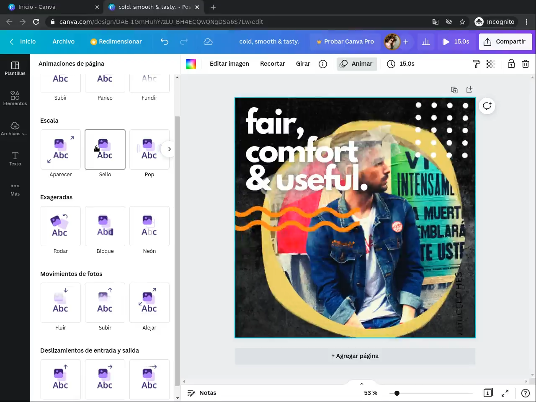Viewport: 536px width, 402px height.
Task: Open the 15.0s page duration setting
Action: [401, 64]
